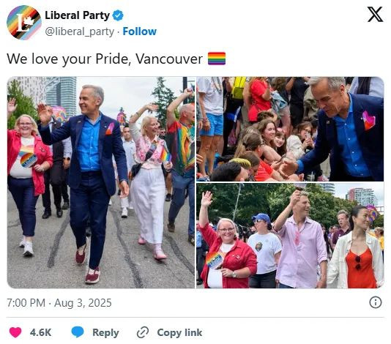Select the Reply text label
391x344 pixels.
pyautogui.click(x=105, y=332)
